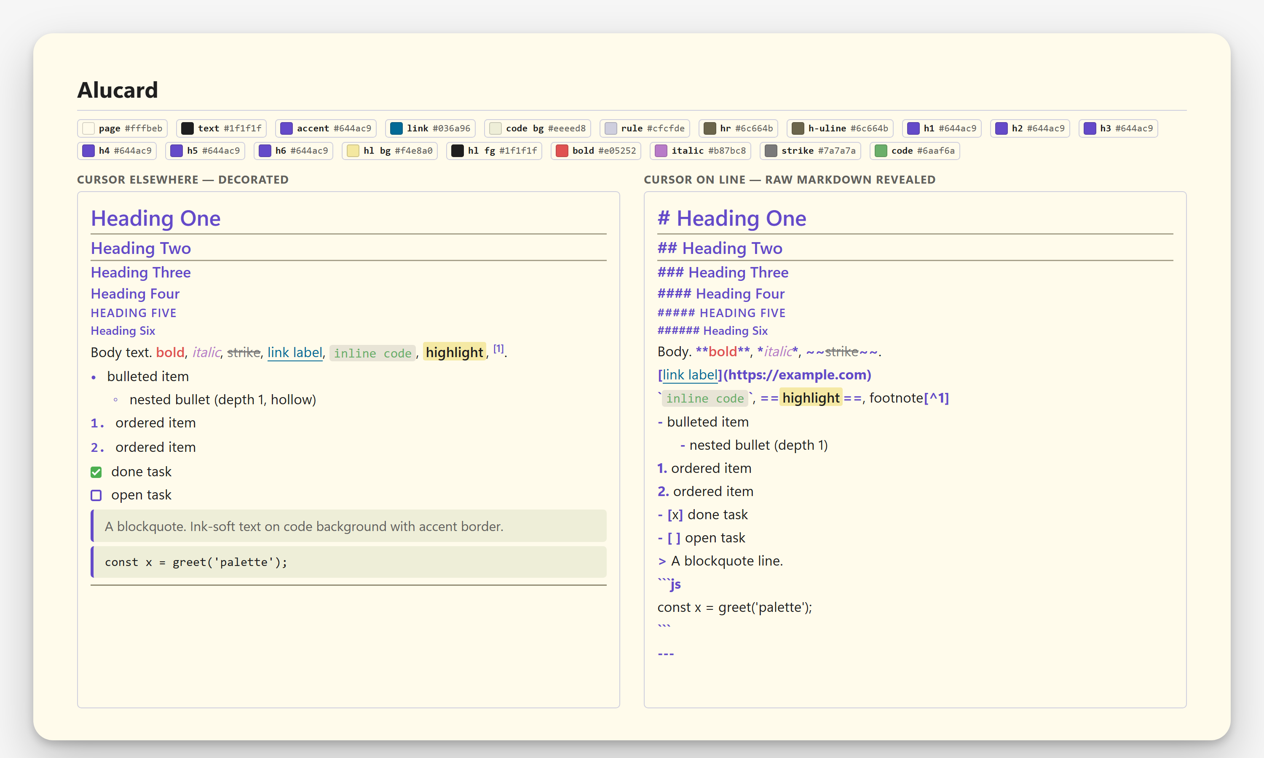Viewport: 1264px width, 758px height.
Task: Click the '> A blockquote line.' raw text
Action: [720, 561]
